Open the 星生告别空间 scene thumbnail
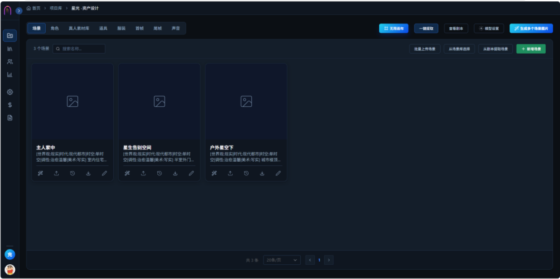 click(x=159, y=101)
